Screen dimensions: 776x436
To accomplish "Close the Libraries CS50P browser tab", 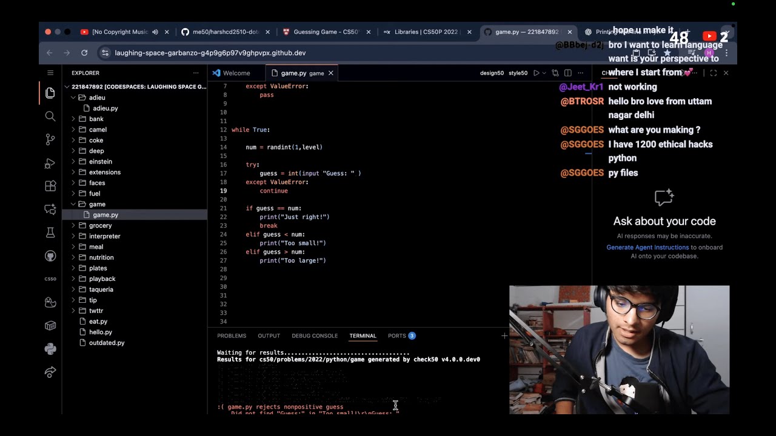I will coord(470,32).
